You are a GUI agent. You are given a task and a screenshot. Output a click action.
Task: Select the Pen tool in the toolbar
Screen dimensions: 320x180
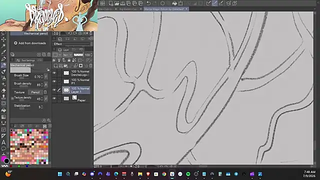click(x=3, y=59)
